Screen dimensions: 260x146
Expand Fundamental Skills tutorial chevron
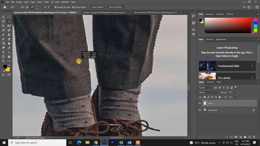[x=252, y=66]
